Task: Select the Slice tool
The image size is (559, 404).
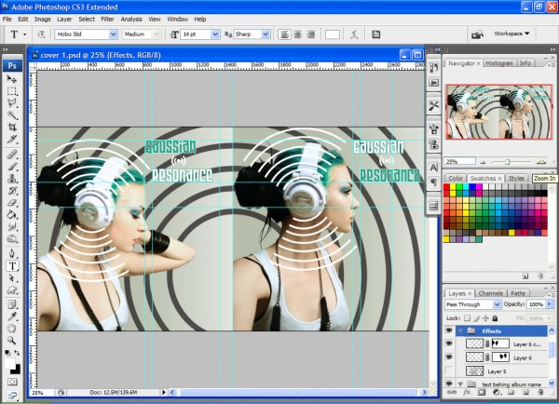Action: (x=12, y=139)
